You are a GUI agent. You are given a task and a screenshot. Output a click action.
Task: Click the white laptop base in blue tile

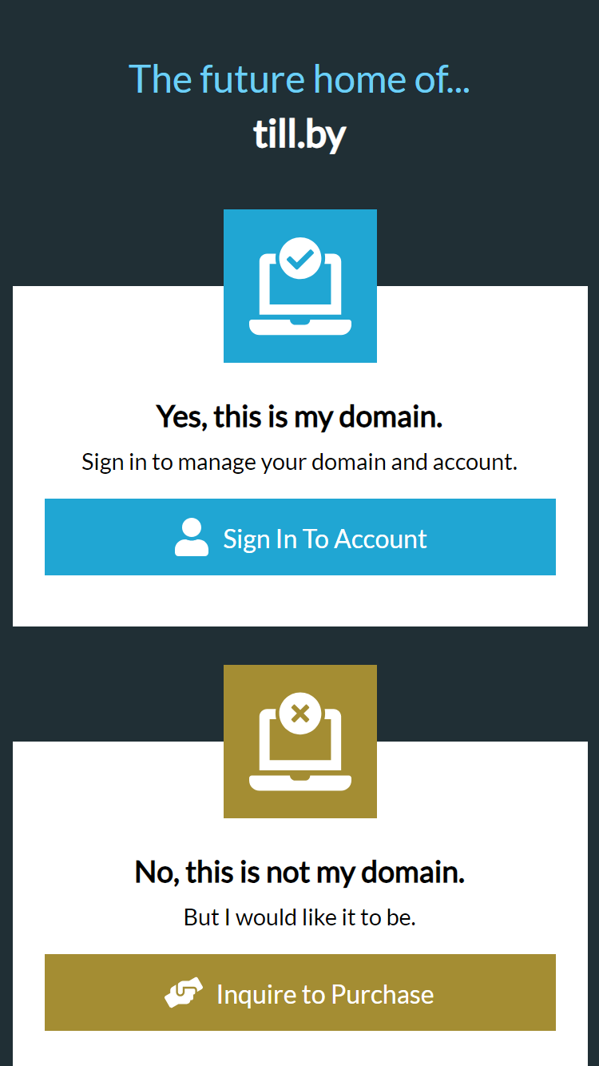300,326
